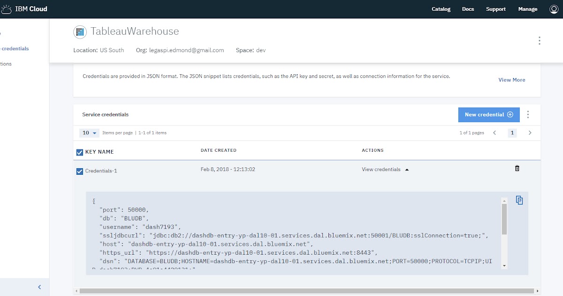Open the items per page dropdown showing 10
This screenshot has width=563, height=296.
tap(89, 133)
